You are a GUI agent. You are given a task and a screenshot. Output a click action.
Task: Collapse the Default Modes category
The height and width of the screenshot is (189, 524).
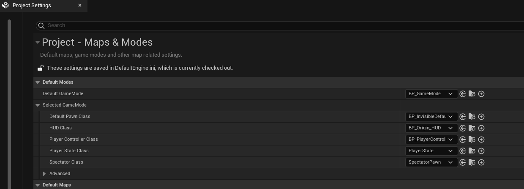coord(38,82)
